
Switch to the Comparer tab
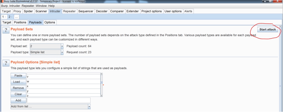117,11
